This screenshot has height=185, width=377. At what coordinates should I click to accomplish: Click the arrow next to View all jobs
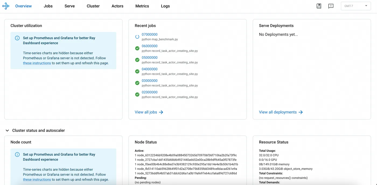[x=161, y=112]
